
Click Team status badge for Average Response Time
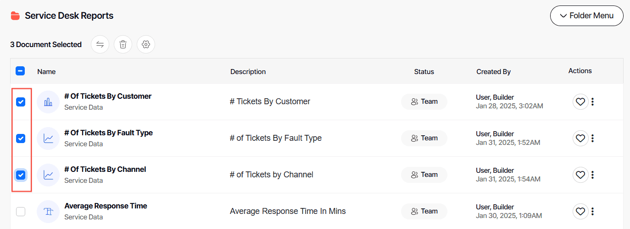pyautogui.click(x=424, y=211)
